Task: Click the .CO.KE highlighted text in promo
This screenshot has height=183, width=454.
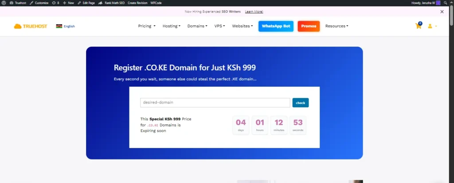Action: click(x=153, y=125)
